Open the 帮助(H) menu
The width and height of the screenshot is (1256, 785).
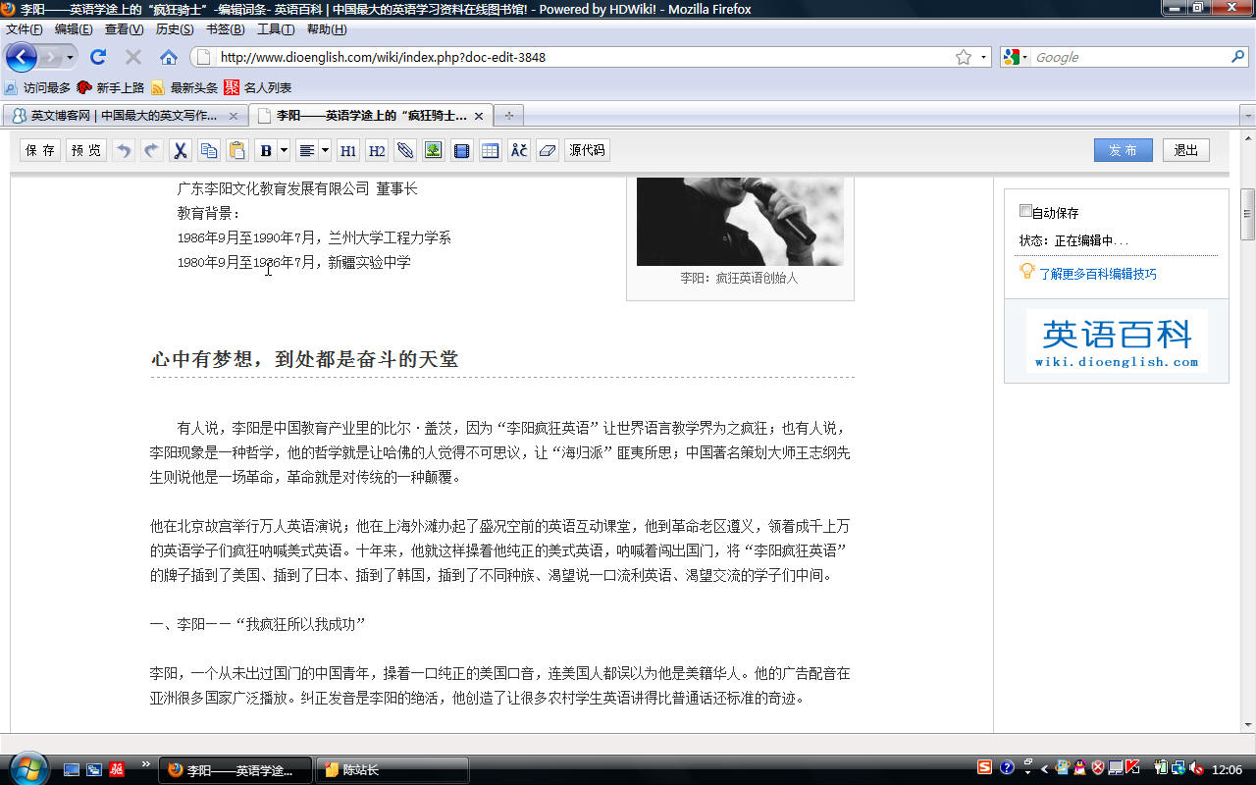[x=327, y=29]
